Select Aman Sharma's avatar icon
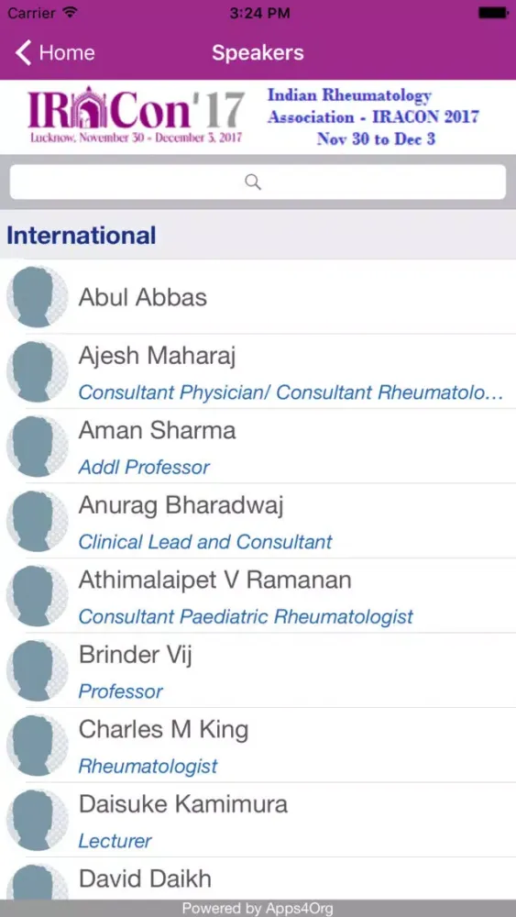Screen dimensions: 516x917 37,447
